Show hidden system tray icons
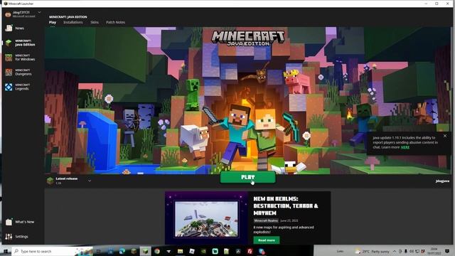The width and height of the screenshot is (455, 256). pyautogui.click(x=395, y=251)
